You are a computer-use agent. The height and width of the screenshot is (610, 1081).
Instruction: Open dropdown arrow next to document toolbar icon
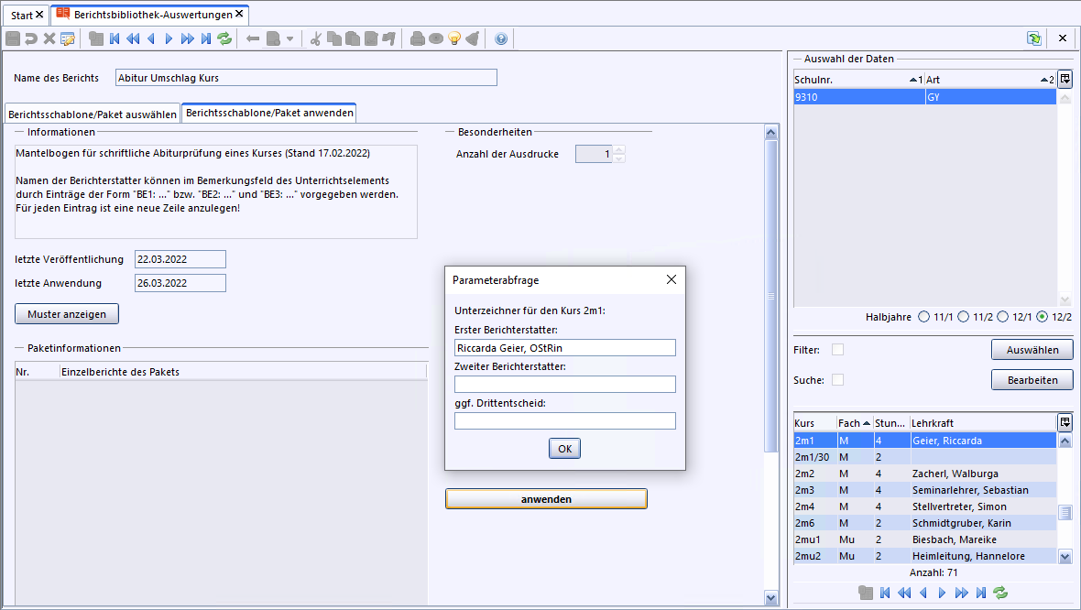[289, 38]
